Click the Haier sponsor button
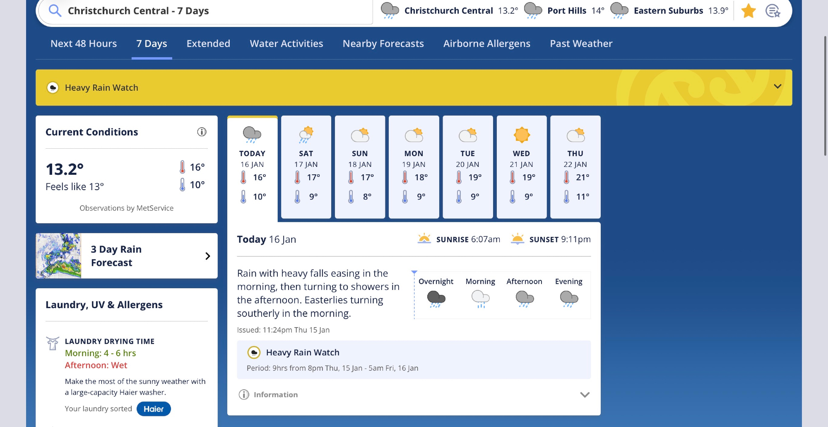Screen dimensions: 828x427 click(x=154, y=409)
